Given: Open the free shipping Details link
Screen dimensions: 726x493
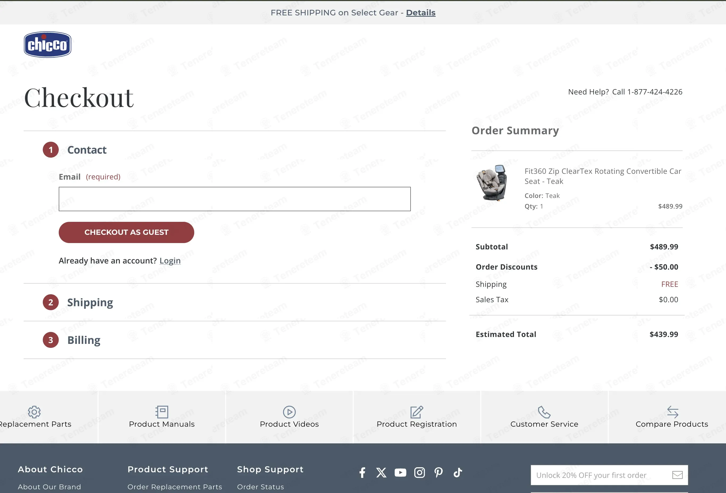Looking at the screenshot, I should pyautogui.click(x=420, y=12).
